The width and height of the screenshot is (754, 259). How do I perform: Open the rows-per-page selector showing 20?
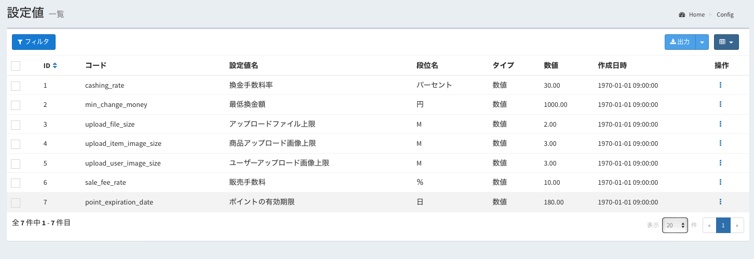pos(675,225)
